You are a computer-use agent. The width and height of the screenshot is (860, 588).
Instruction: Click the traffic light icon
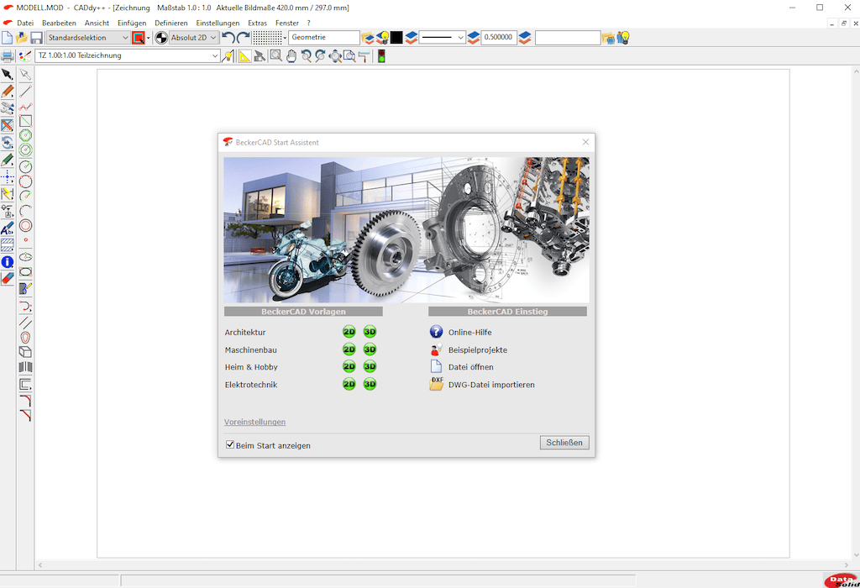[x=380, y=56]
